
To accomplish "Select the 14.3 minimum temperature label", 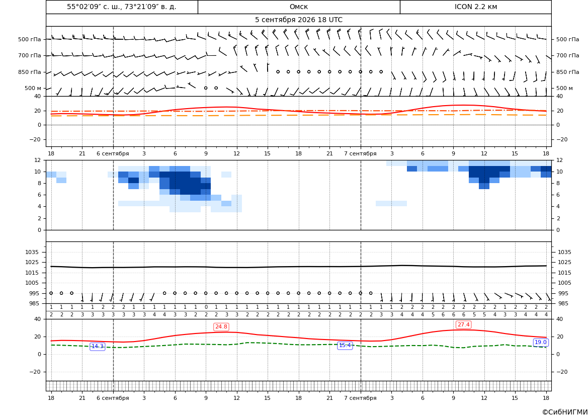I will pos(98,346).
